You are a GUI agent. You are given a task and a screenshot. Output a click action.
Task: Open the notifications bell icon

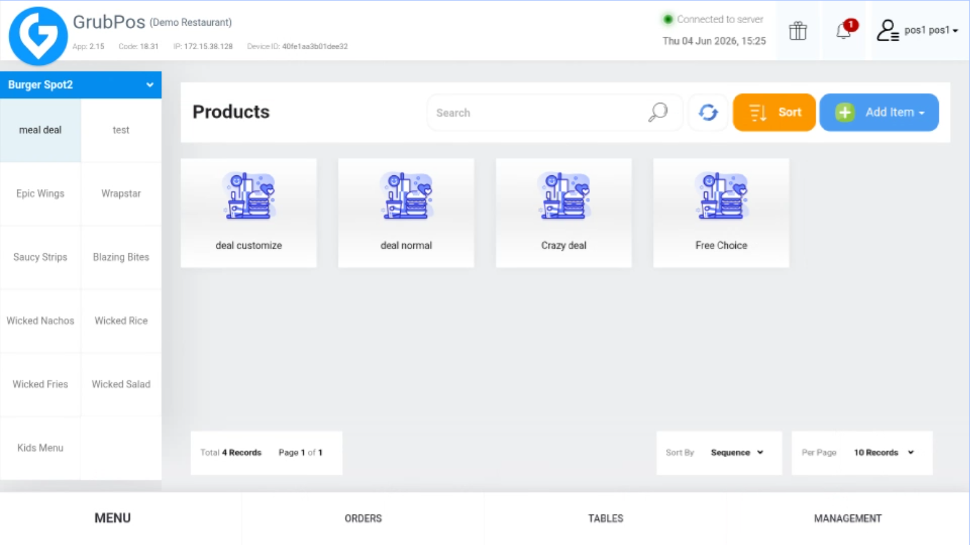click(845, 30)
